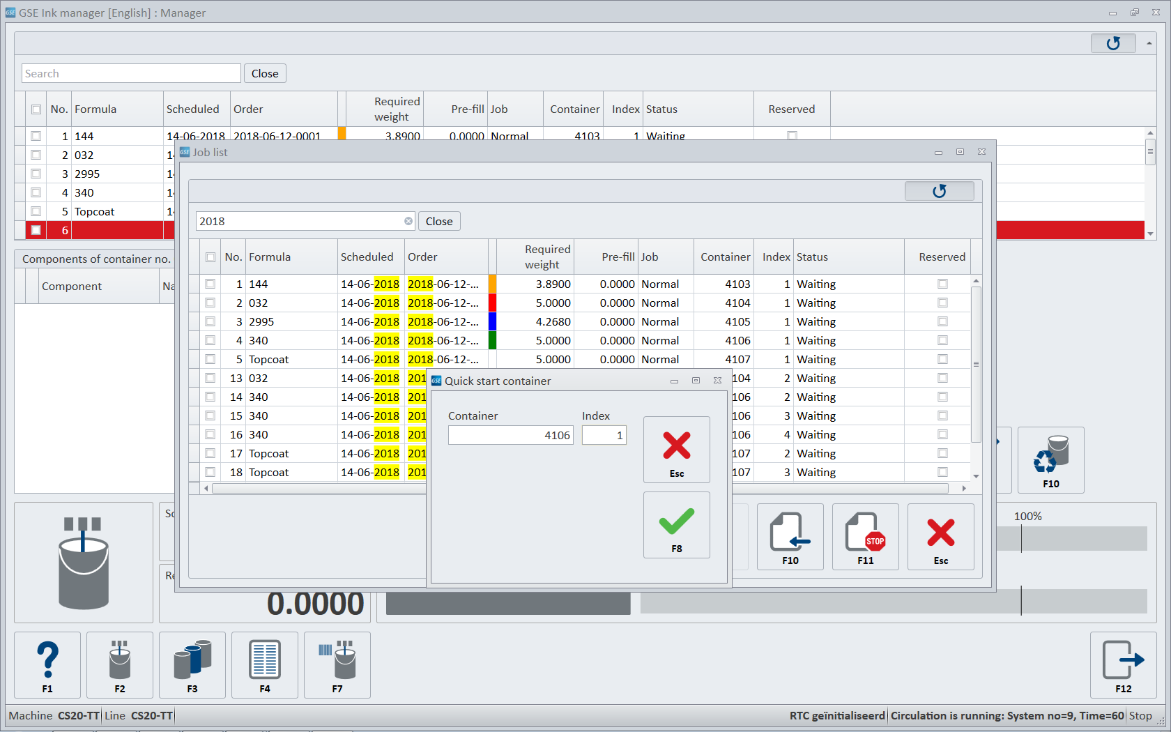Collapse the top toolbar arrow in Manager
This screenshot has height=732, width=1171.
click(1149, 43)
